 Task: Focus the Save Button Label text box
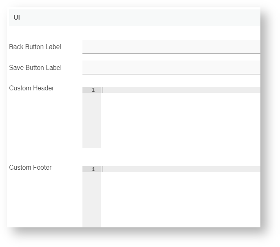[x=171, y=67]
